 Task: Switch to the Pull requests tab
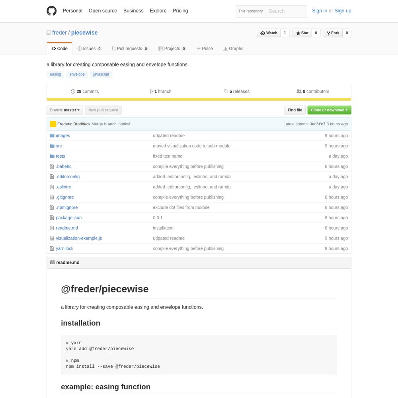(130, 49)
